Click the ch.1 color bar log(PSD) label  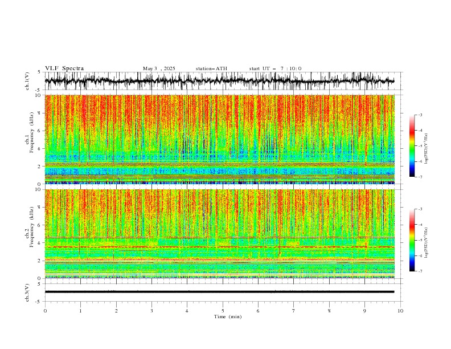click(x=427, y=149)
